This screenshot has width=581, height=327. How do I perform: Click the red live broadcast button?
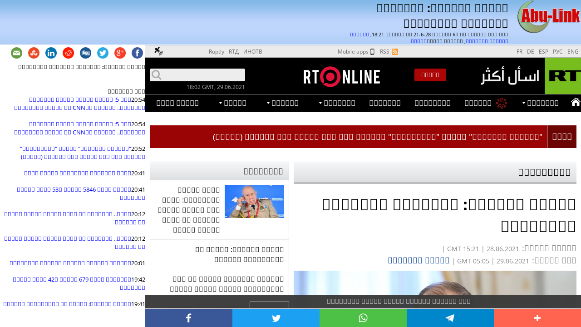430,75
